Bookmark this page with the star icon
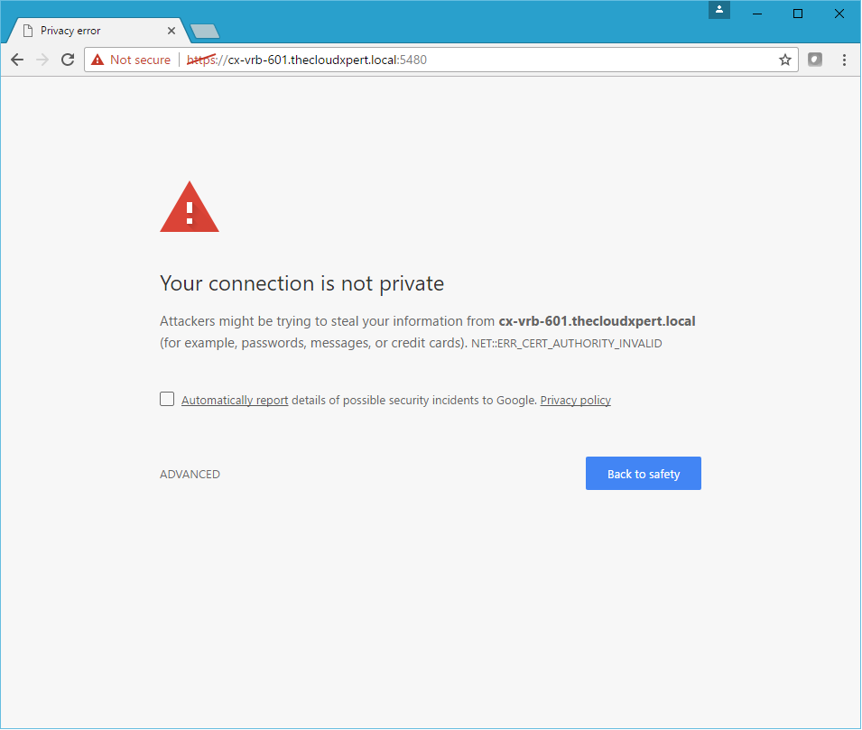The height and width of the screenshot is (730, 862). pyautogui.click(x=784, y=60)
